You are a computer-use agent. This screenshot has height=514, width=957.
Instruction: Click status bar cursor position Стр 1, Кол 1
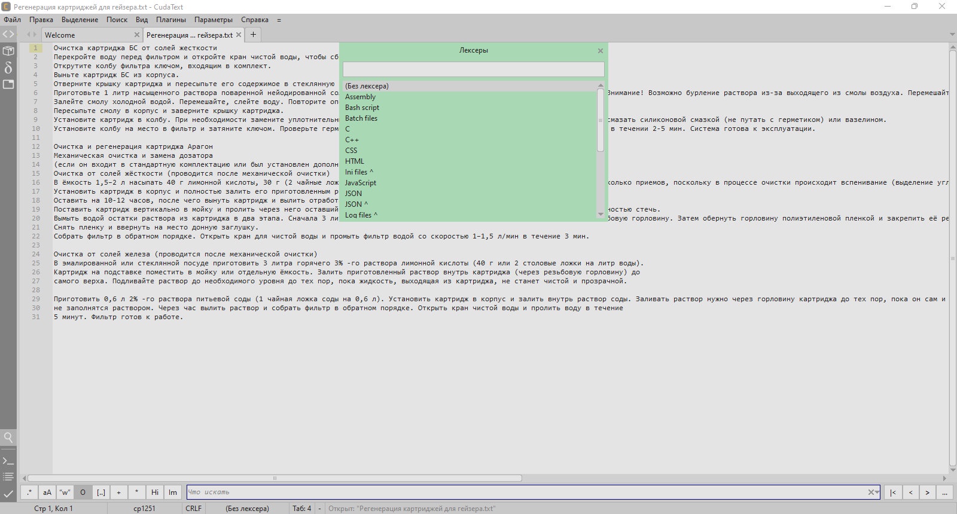53,509
